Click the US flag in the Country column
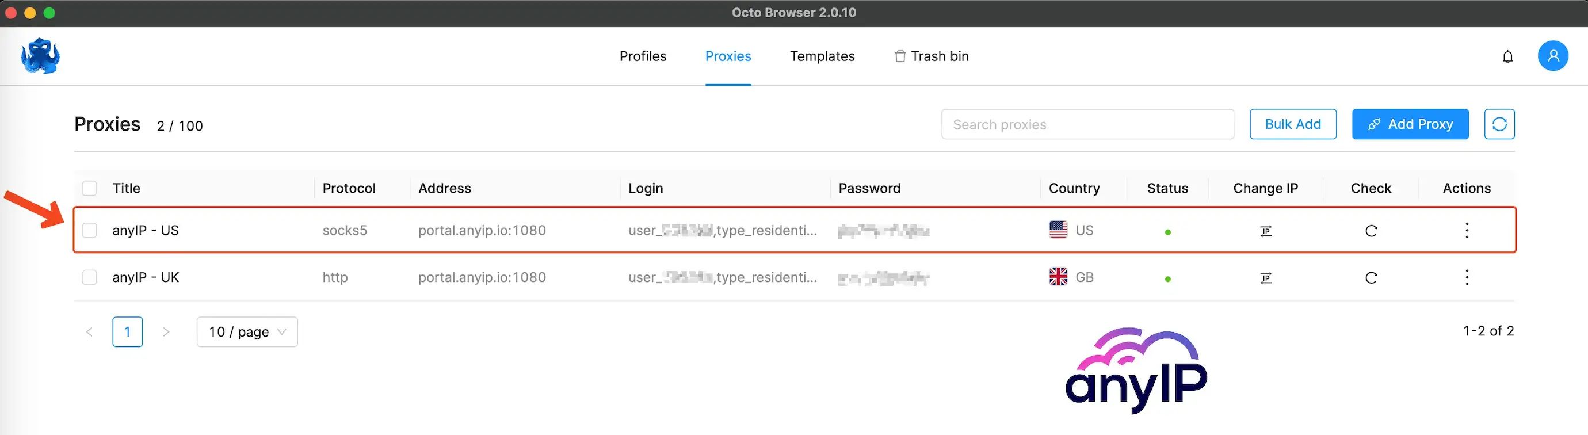 click(1058, 230)
